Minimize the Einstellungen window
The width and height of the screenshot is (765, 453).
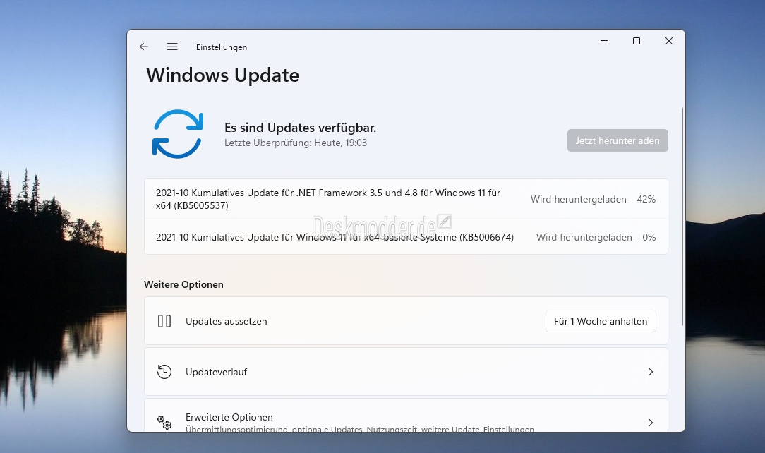coord(604,41)
